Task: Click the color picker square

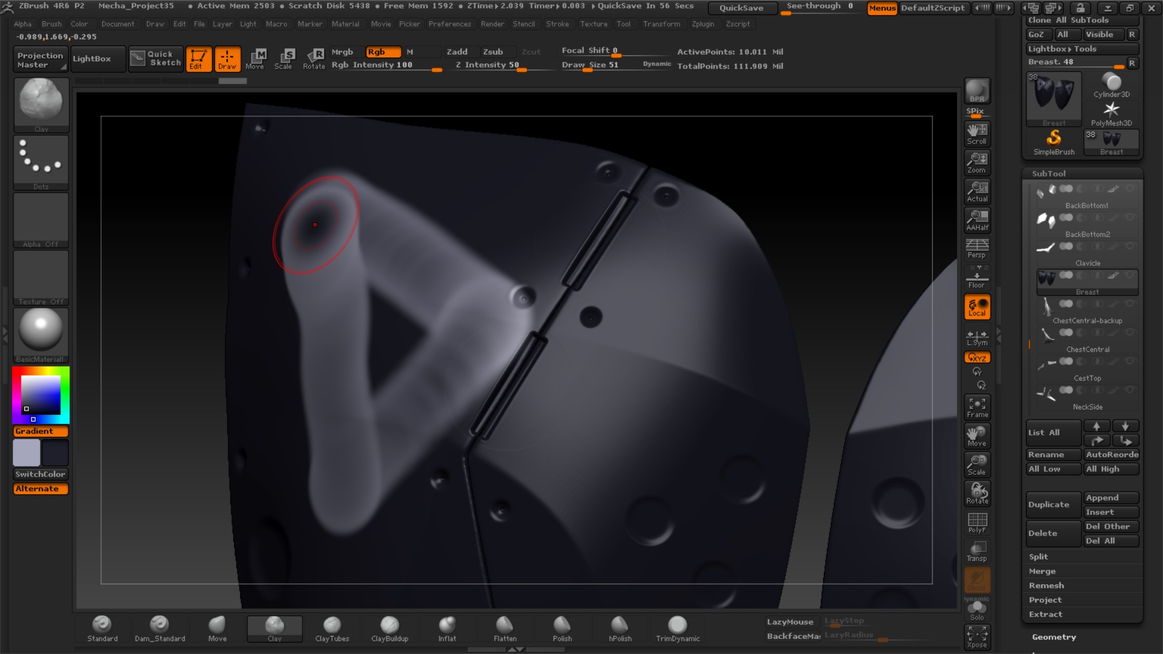Action: (41, 394)
